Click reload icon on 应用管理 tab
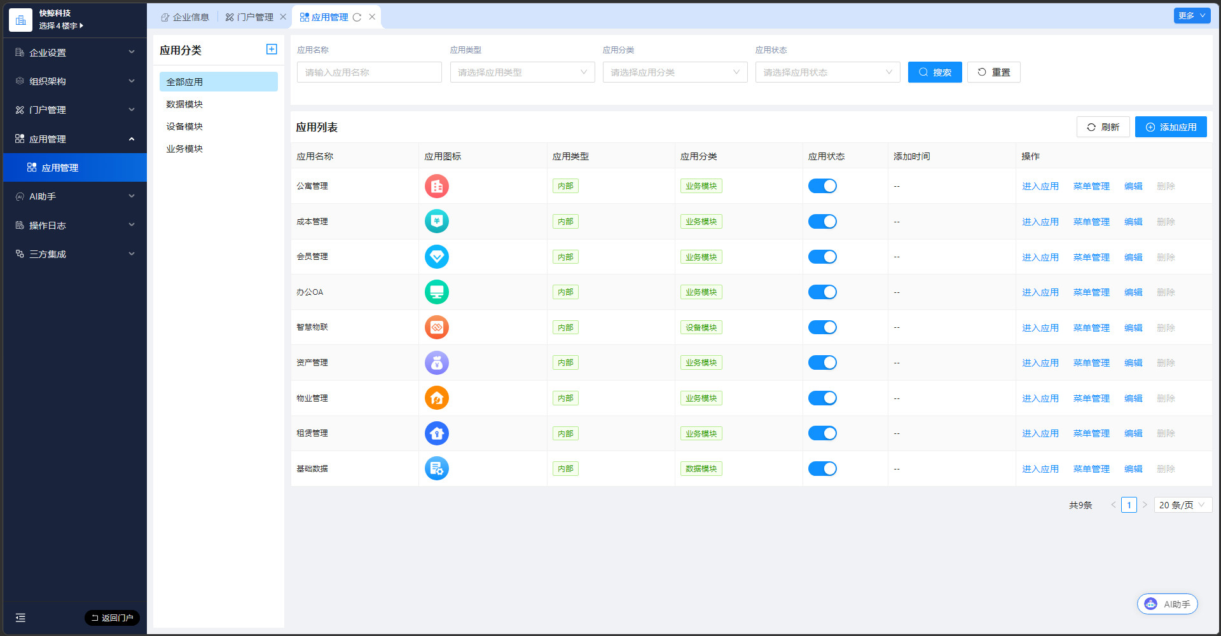 point(357,17)
